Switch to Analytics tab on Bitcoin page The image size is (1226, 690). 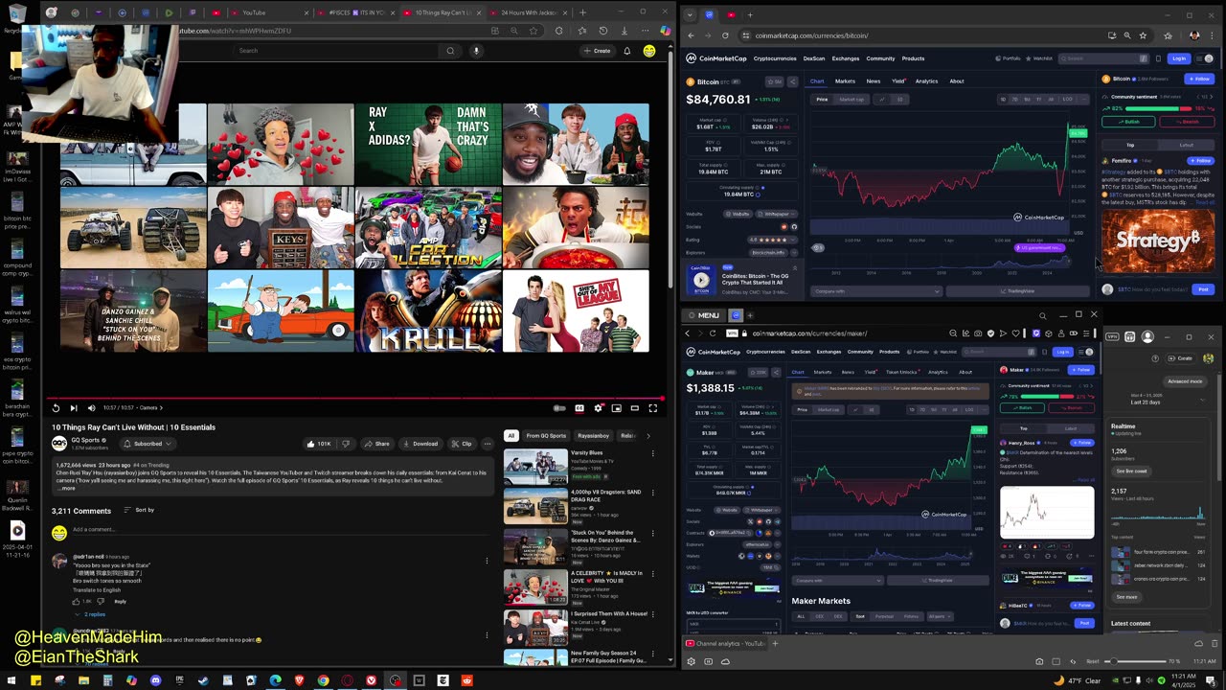pos(926,81)
